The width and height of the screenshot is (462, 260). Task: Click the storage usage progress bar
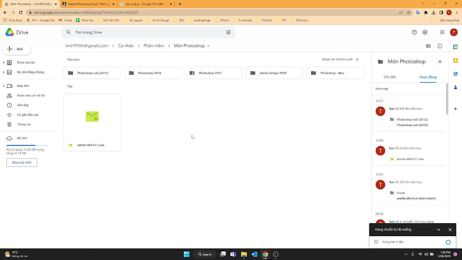[x=27, y=145]
